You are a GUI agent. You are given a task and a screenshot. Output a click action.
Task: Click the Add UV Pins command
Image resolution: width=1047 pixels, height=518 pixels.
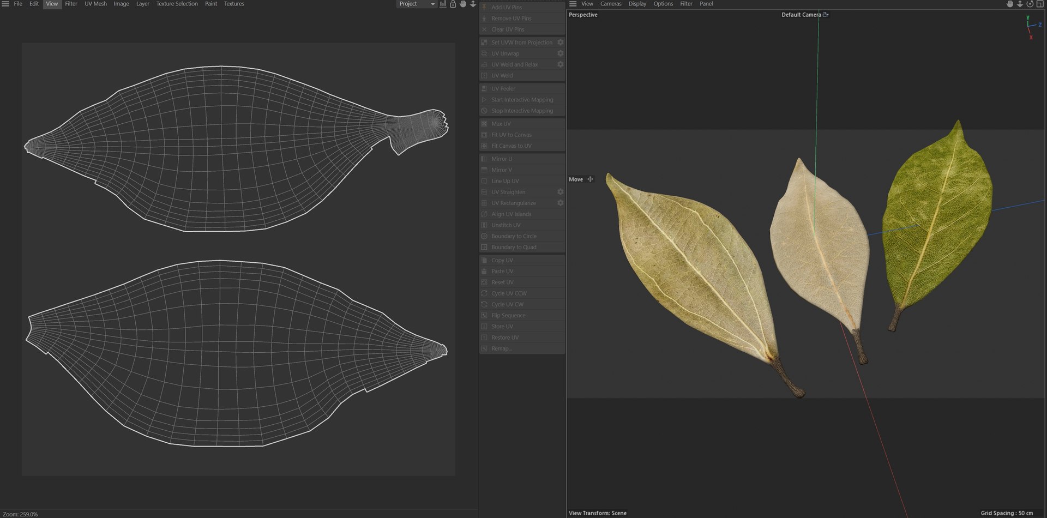[x=522, y=7]
